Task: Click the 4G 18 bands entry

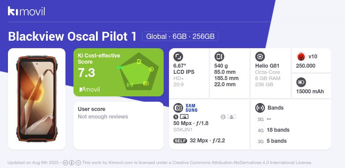Action: [x=273, y=130]
